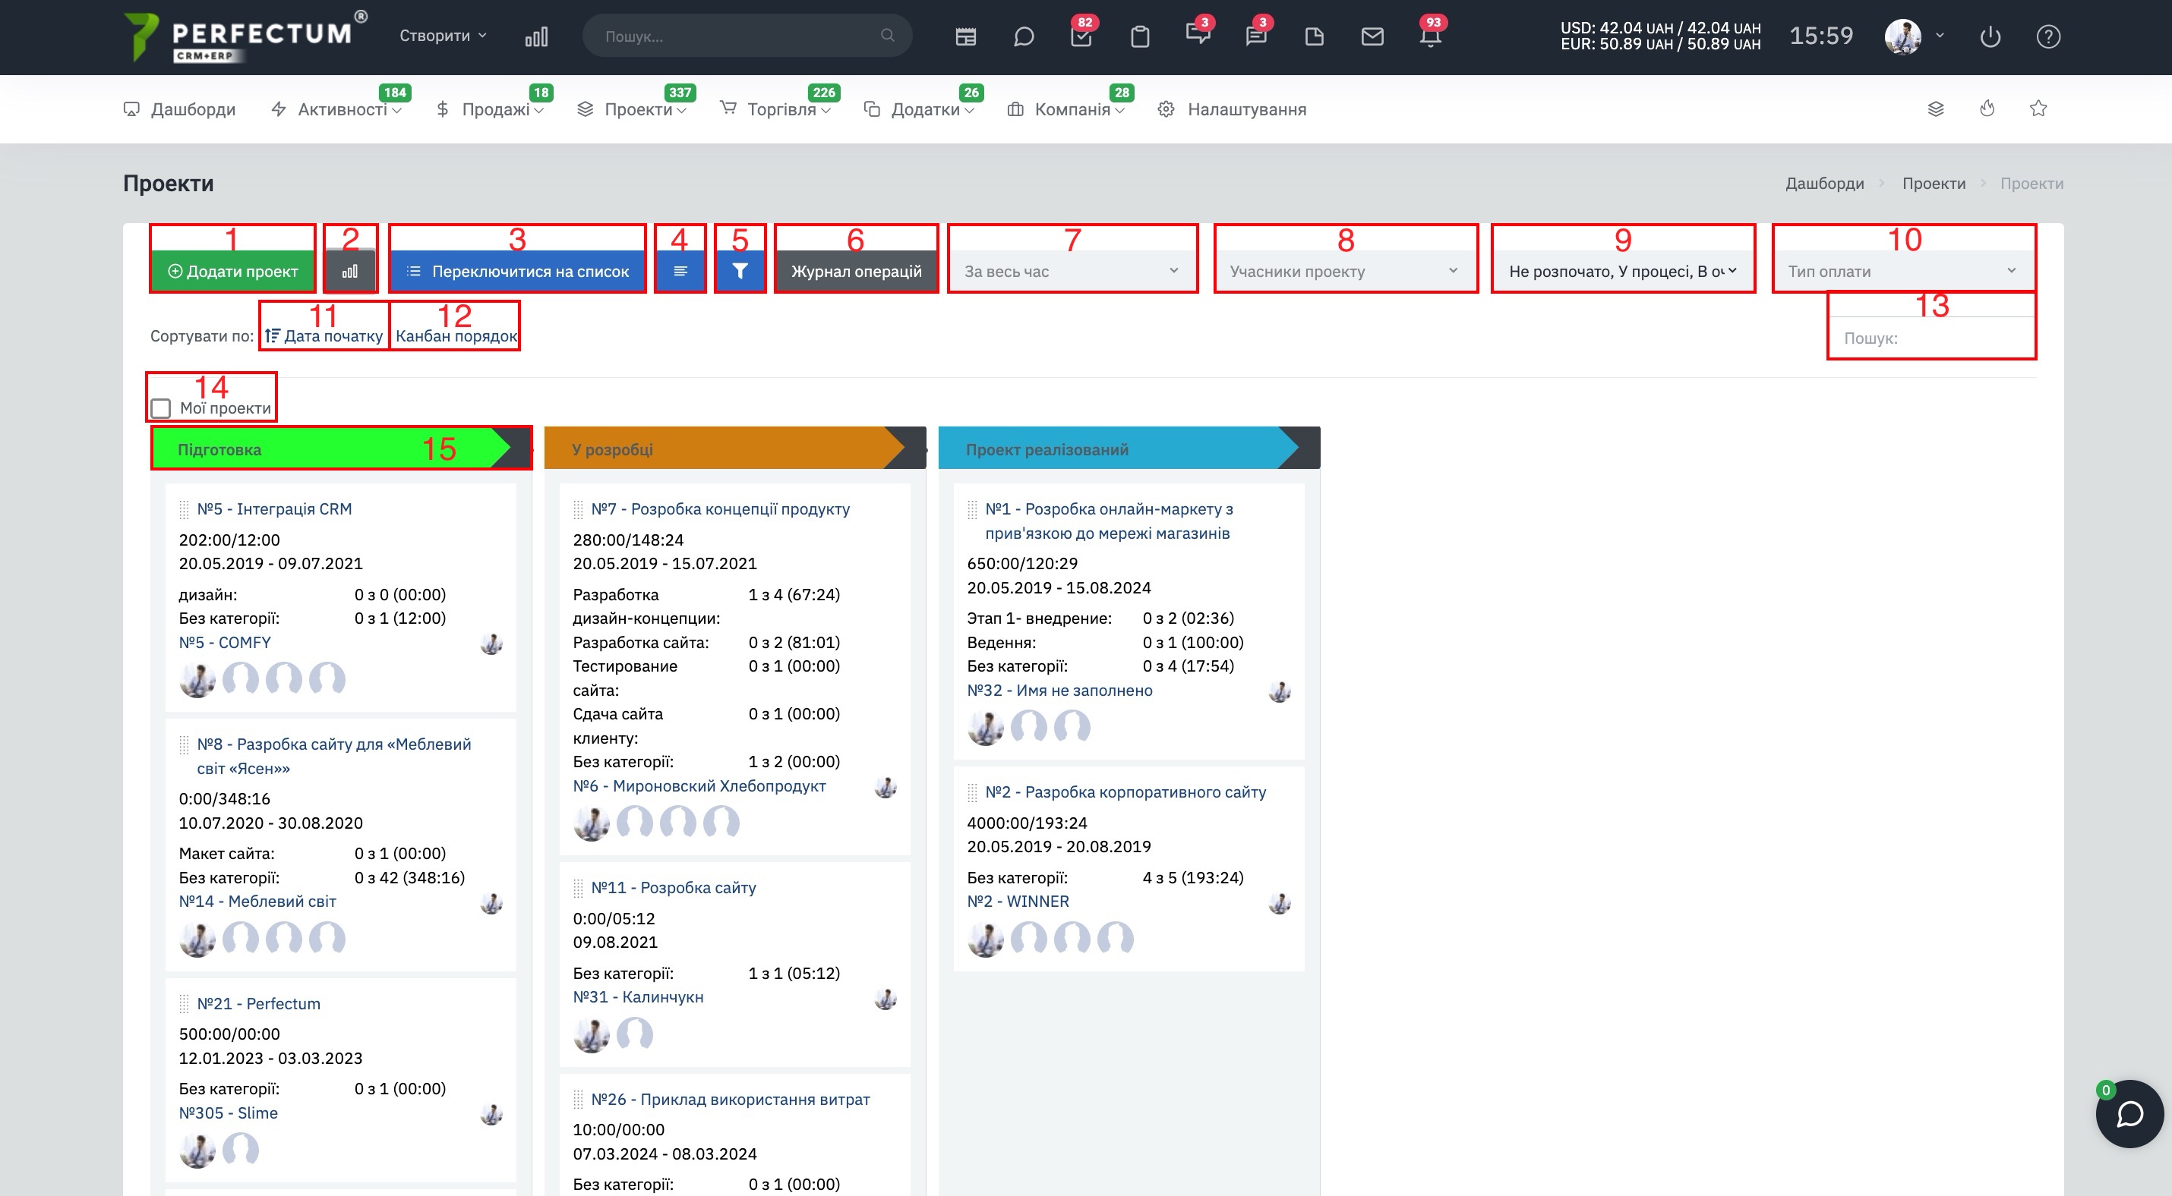Image resolution: width=2172 pixels, height=1196 pixels.
Task: Click the Додати проект button
Action: click(232, 271)
